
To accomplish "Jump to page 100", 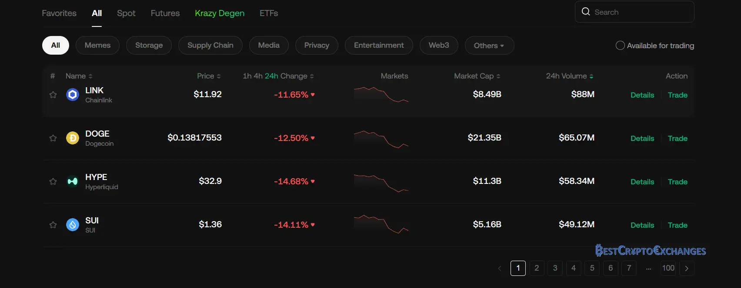I will click(668, 268).
